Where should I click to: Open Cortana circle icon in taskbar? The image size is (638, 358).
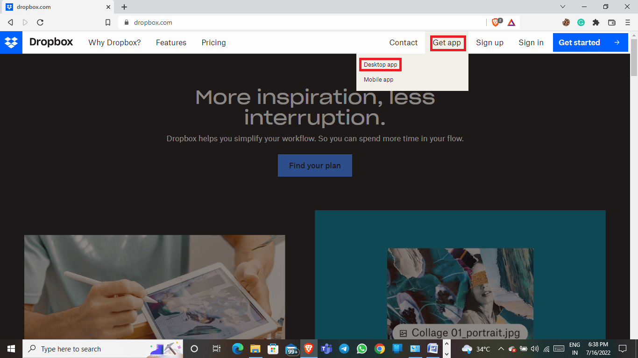pos(194,349)
